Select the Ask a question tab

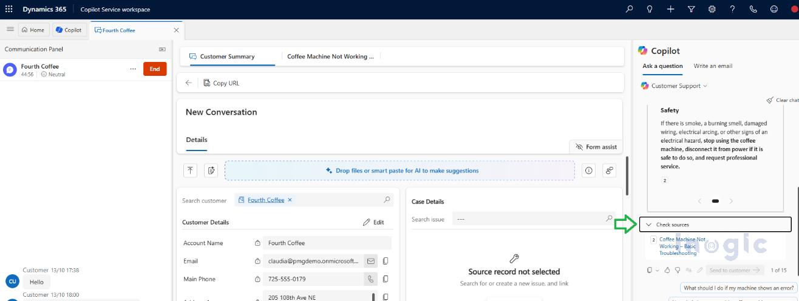(x=662, y=66)
